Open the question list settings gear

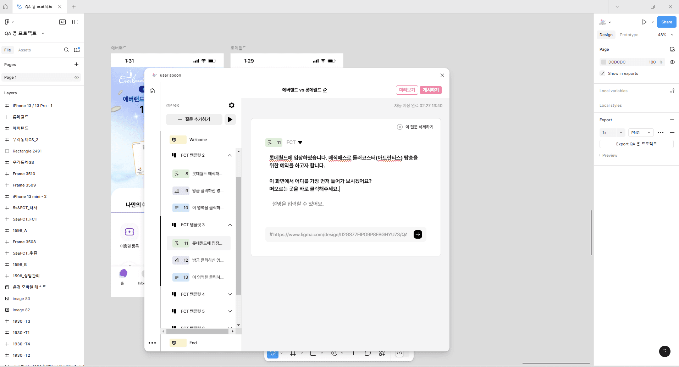click(232, 105)
